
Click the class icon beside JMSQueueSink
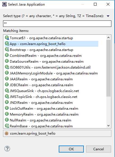click(7, 91)
